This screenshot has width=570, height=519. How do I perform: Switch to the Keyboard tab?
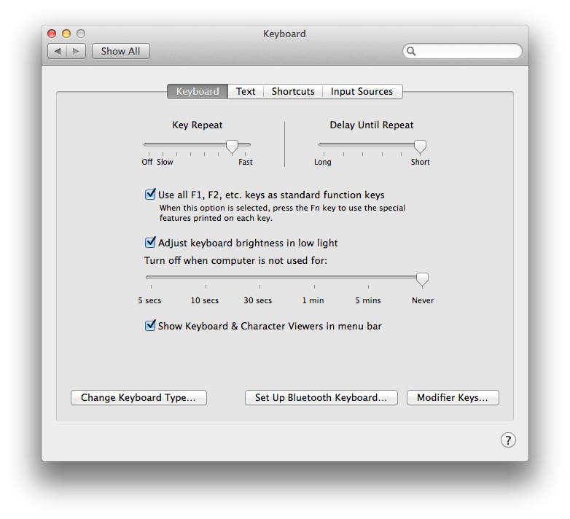(x=198, y=91)
